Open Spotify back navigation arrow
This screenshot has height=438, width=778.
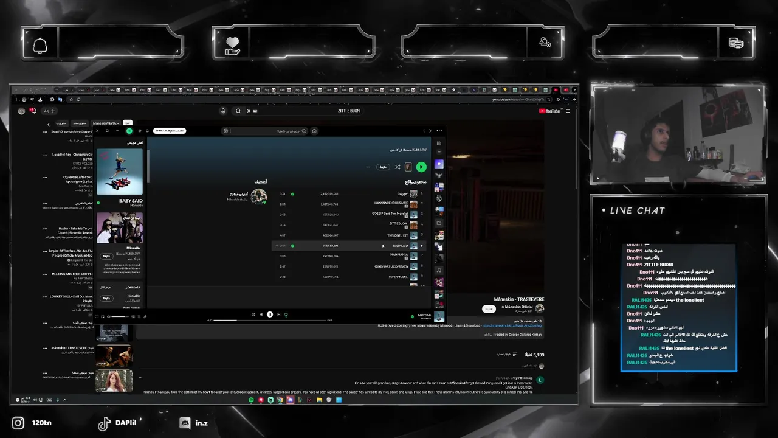point(430,131)
